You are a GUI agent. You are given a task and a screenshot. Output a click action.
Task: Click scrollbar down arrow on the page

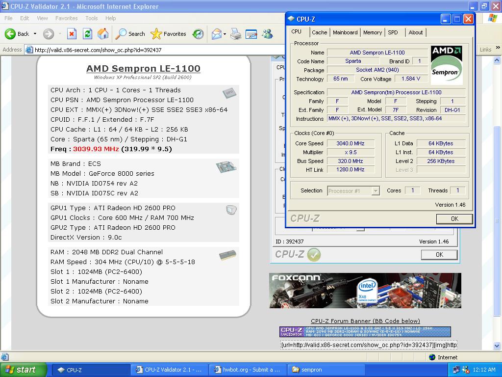click(497, 346)
